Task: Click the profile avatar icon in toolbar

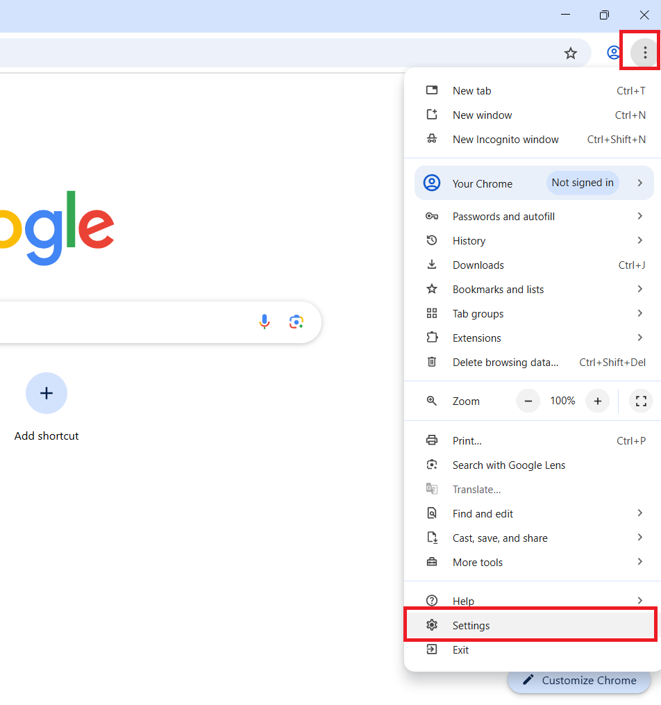Action: 613,53
